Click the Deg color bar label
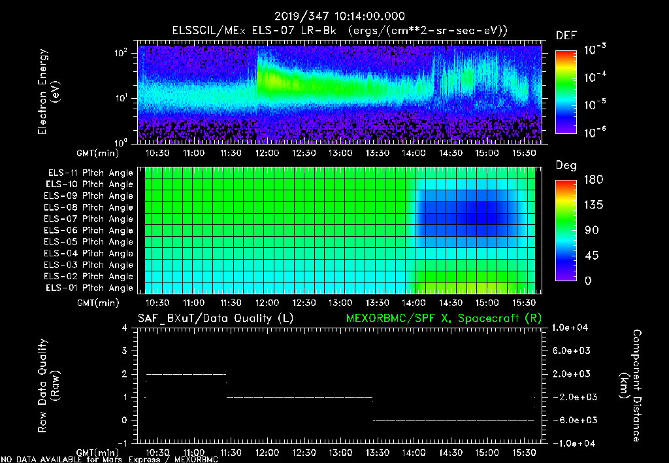Image resolution: width=669 pixels, height=463 pixels. click(566, 165)
